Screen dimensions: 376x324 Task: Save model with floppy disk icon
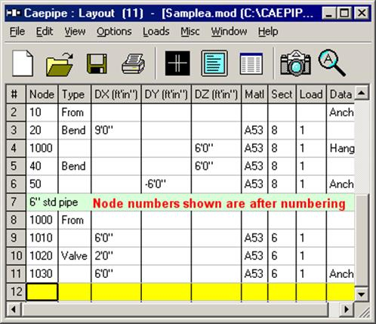[x=97, y=63]
